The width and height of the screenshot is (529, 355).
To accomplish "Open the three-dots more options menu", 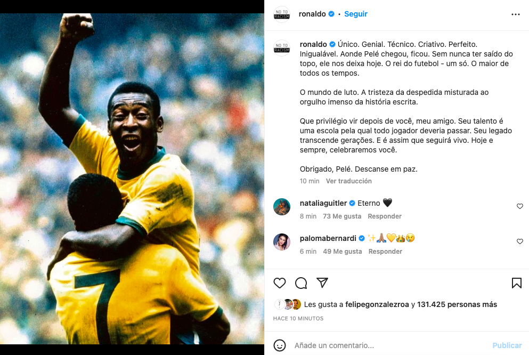I will 516,14.
